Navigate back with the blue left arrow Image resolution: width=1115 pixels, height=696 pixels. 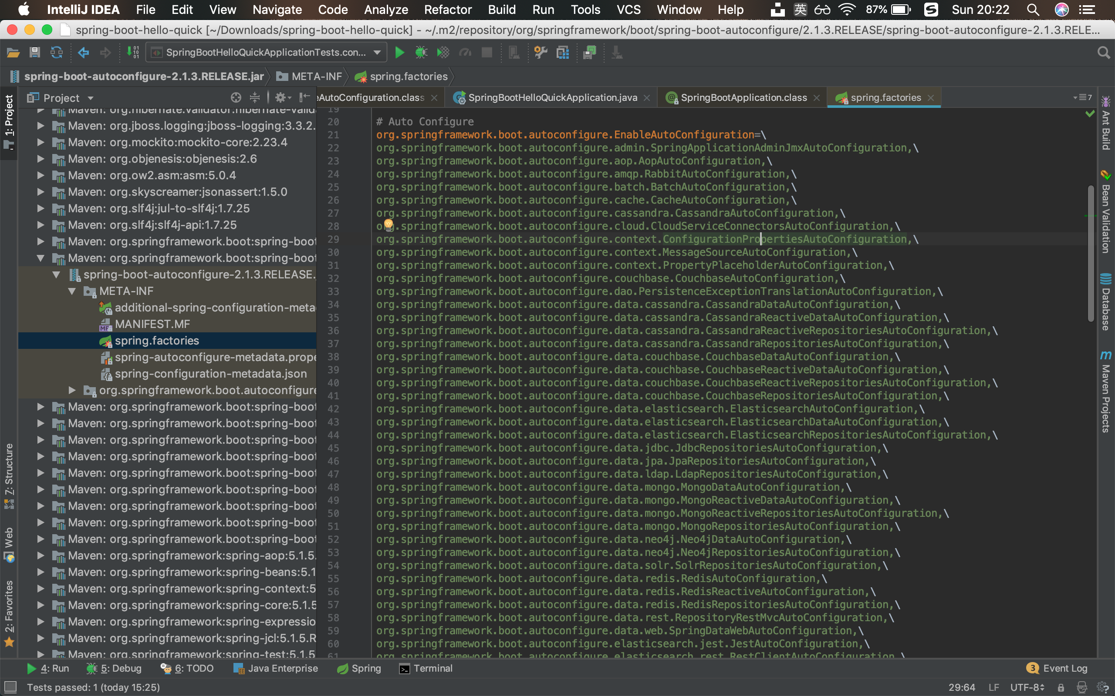pyautogui.click(x=83, y=53)
